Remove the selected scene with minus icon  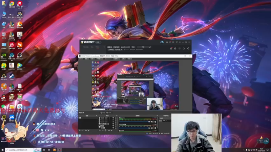click(82, 130)
